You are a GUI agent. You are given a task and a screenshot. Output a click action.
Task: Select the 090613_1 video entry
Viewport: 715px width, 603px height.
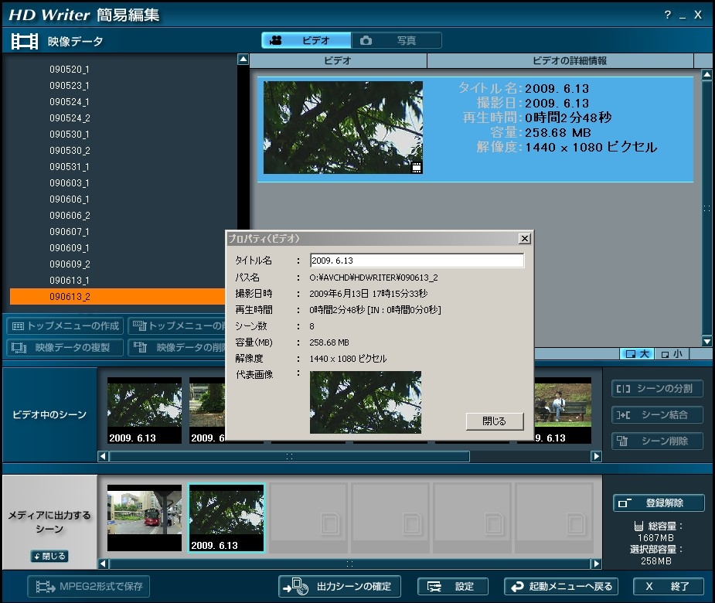click(x=70, y=281)
